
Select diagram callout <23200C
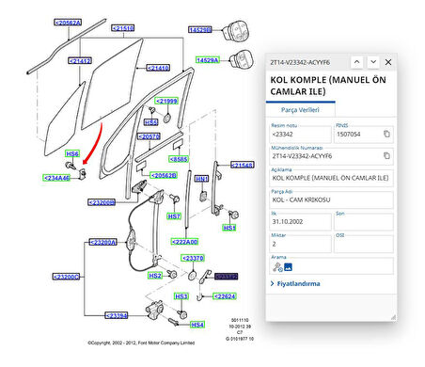(66, 277)
